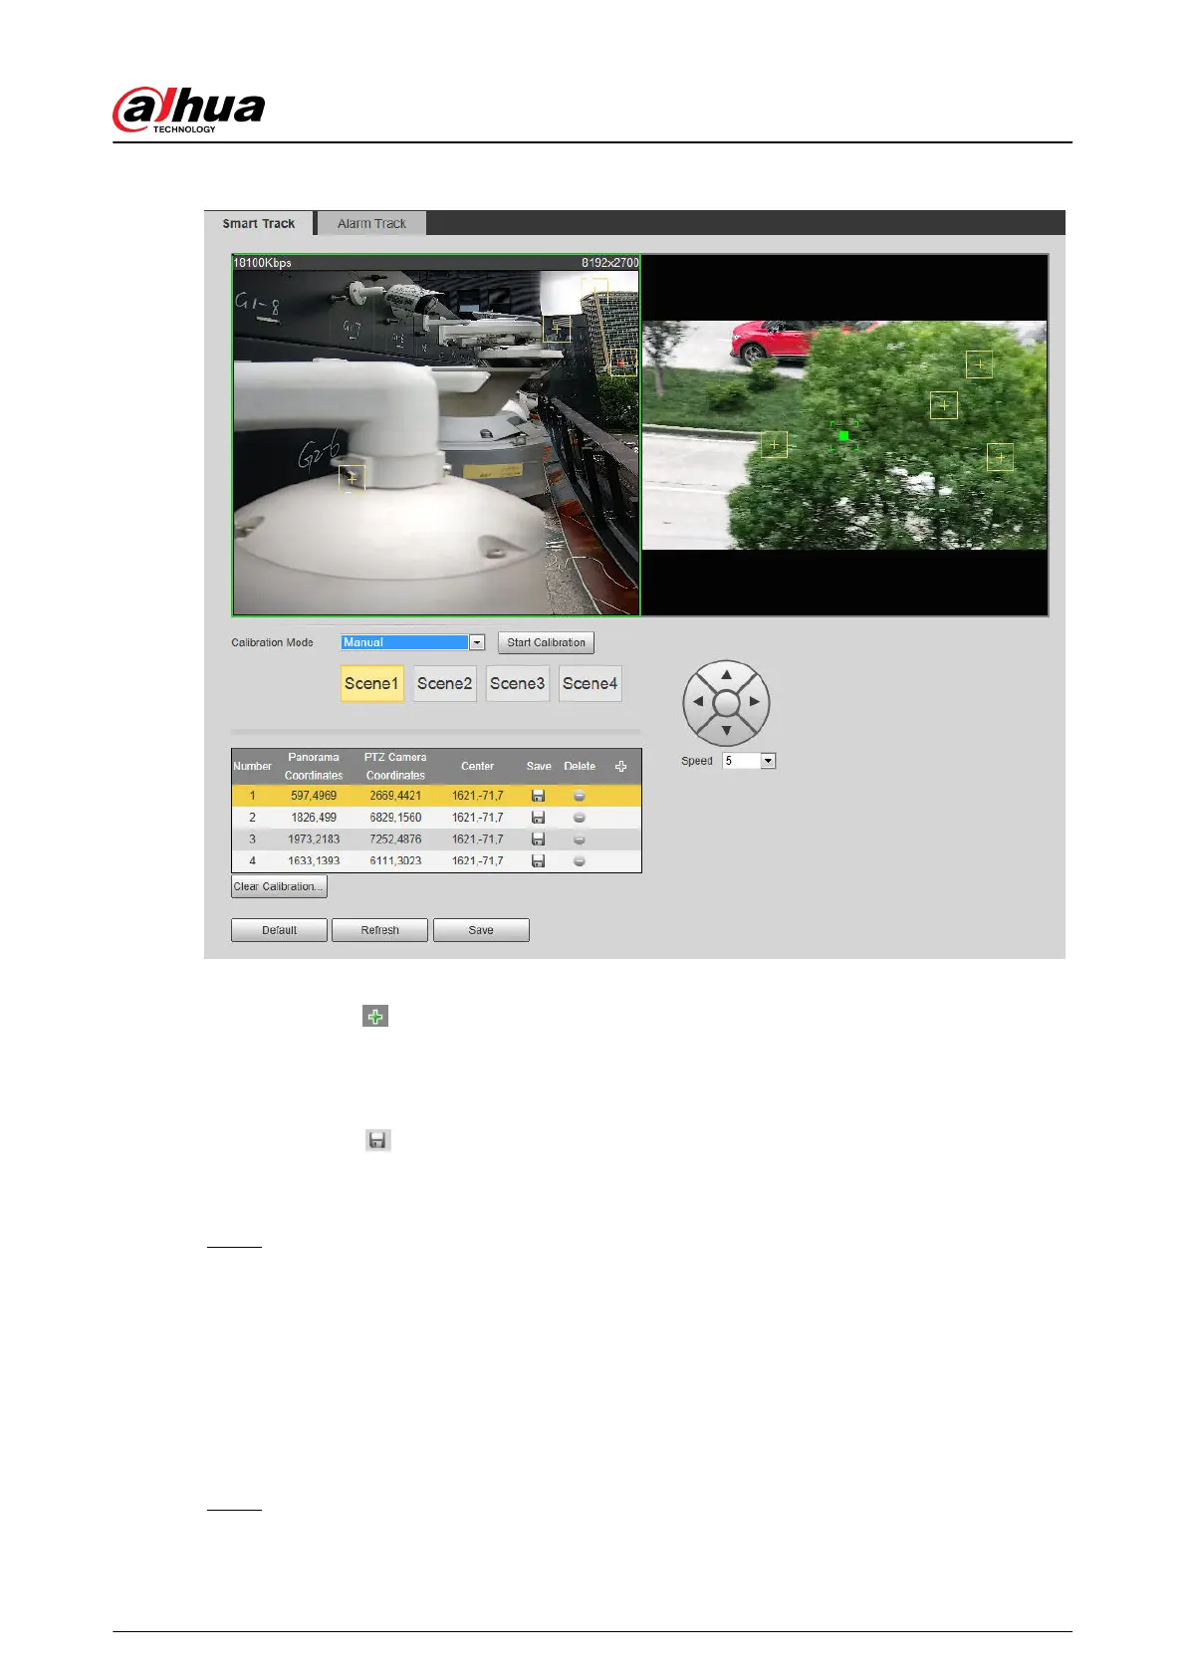
Task: Delete calibration row 4 with its minus icon
Action: [580, 861]
